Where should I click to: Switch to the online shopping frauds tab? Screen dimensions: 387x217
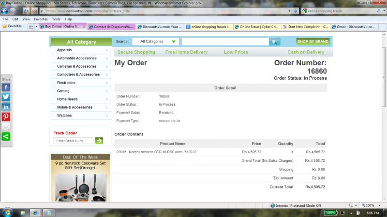(x=208, y=27)
